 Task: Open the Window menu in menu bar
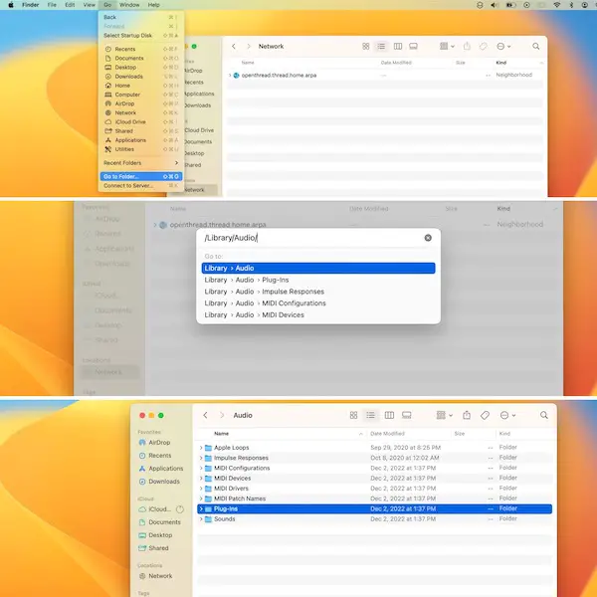click(128, 5)
